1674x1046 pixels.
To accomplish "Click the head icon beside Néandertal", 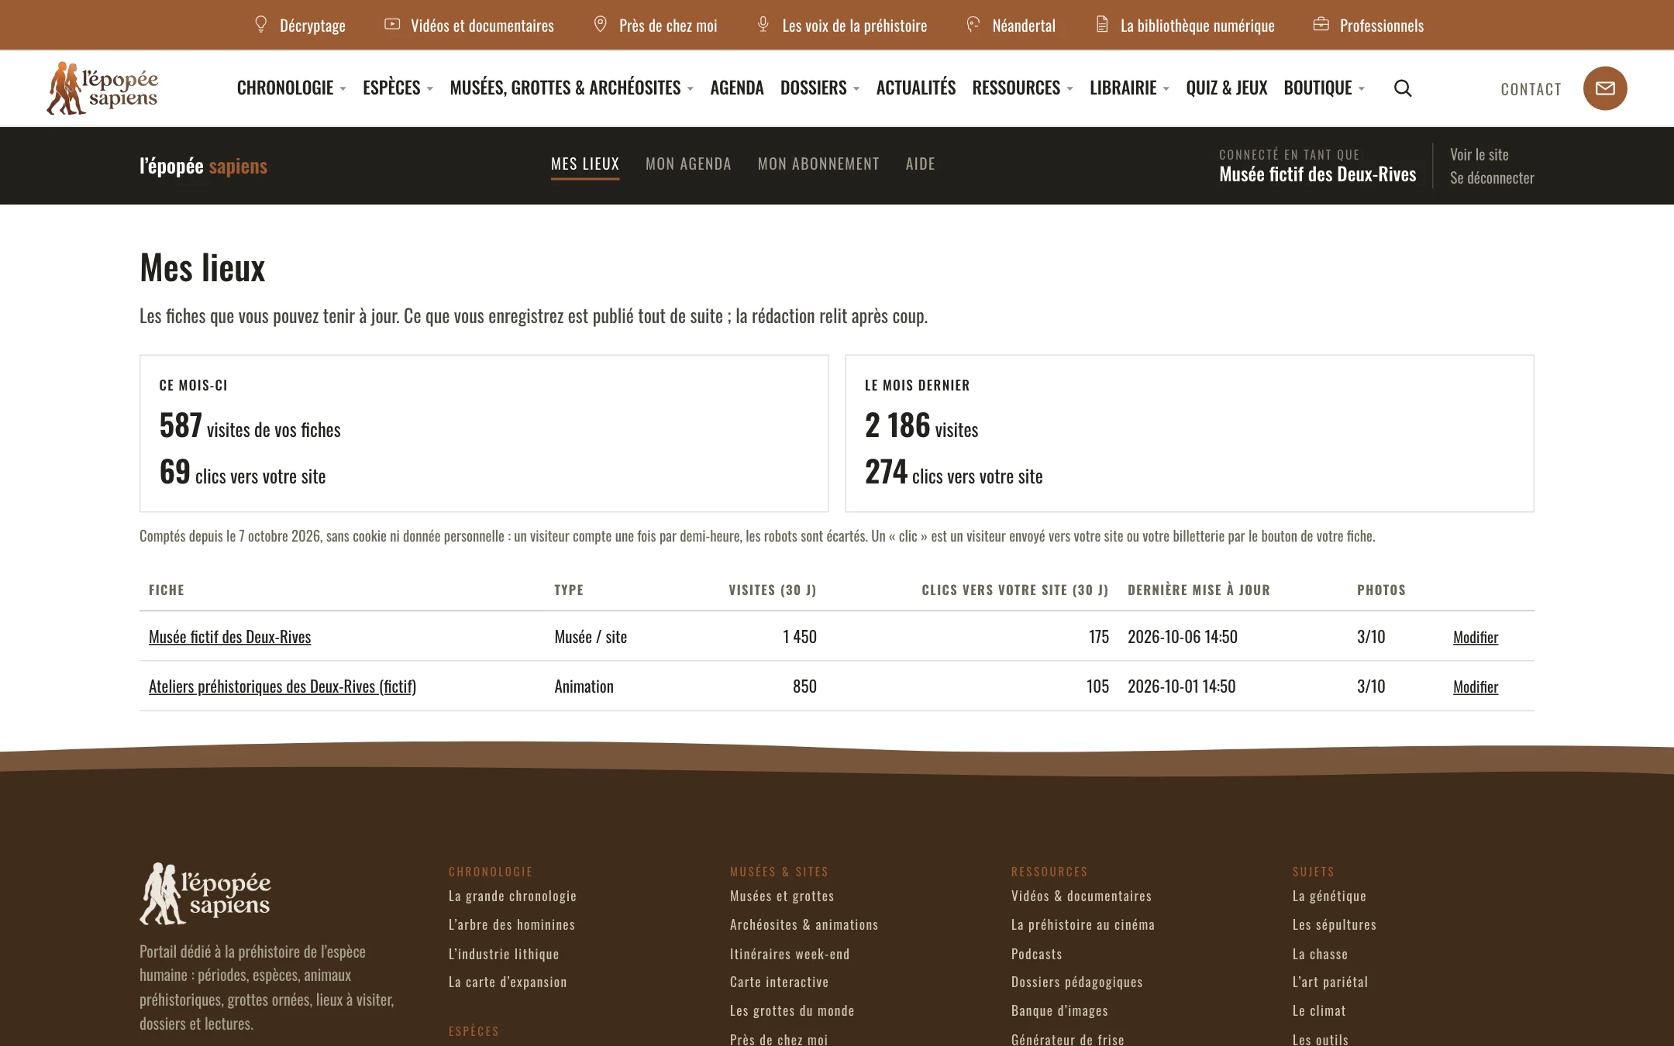I will [973, 25].
